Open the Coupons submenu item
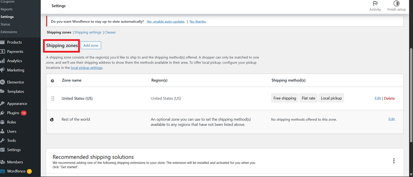Viewport: 413px width, 177px height. coord(8,2)
